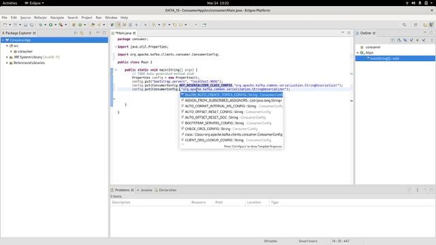Select the *Main.java editor tab
436x245 pixels.
(x=123, y=33)
